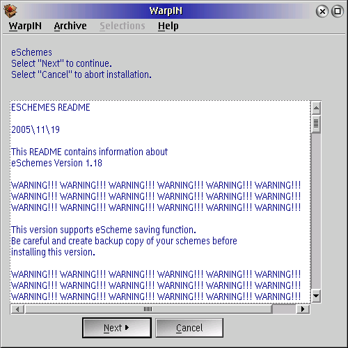Click the horizontal track right of thumb
The height and width of the screenshot is (348, 348).
[284, 309]
